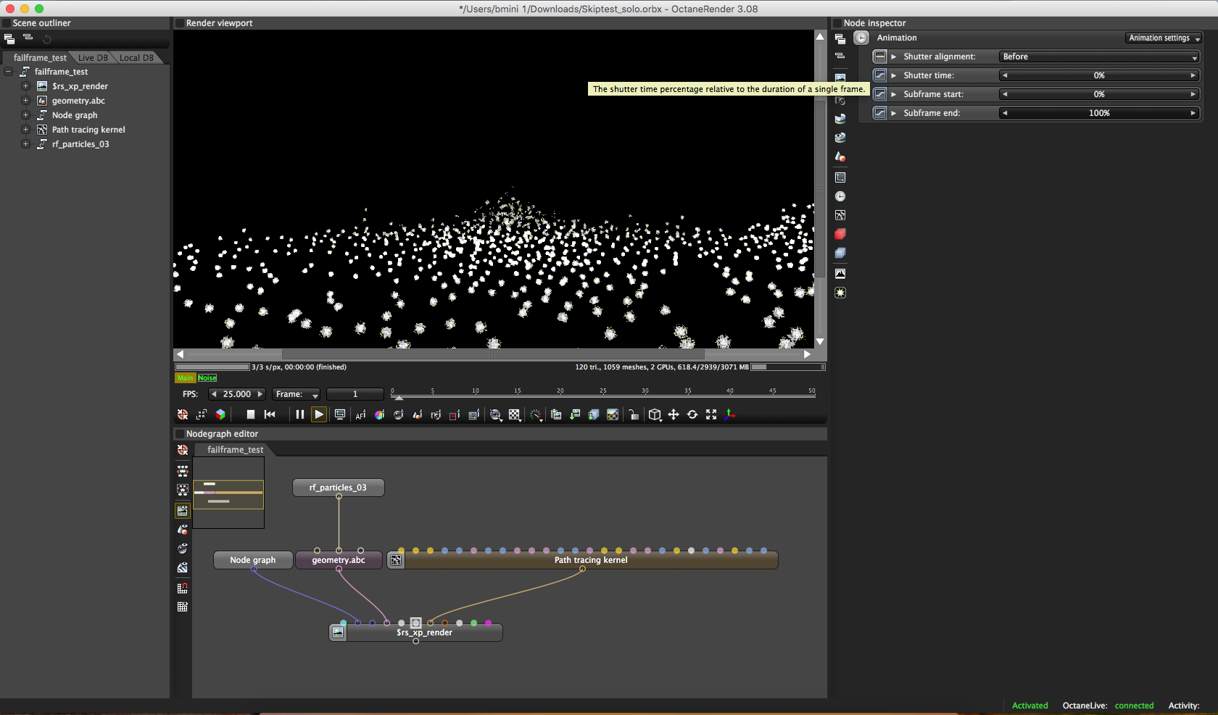Select the material picker sphere tool
Viewport: 1218px width, 715px height.
398,415
